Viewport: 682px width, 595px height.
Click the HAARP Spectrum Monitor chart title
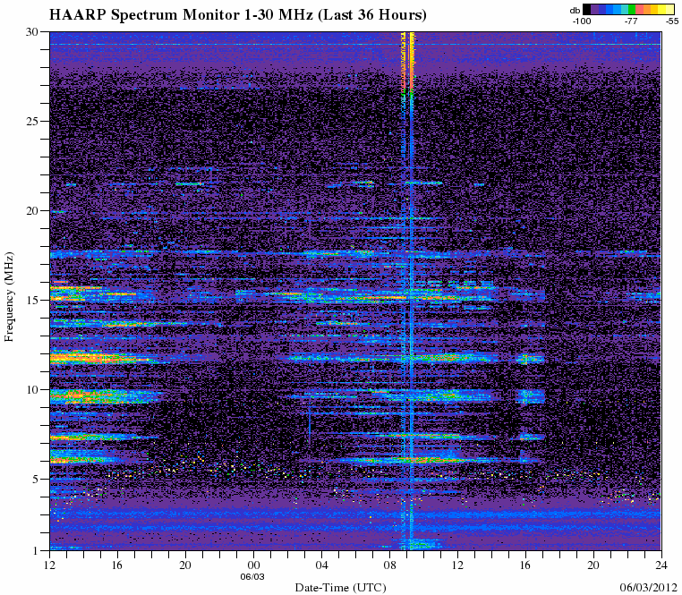(237, 15)
